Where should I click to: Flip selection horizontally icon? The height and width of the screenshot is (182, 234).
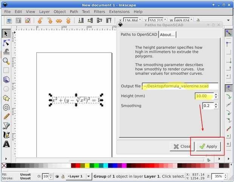coord(59,21)
